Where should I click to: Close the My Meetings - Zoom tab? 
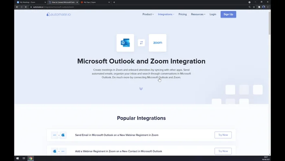click(x=45, y=2)
